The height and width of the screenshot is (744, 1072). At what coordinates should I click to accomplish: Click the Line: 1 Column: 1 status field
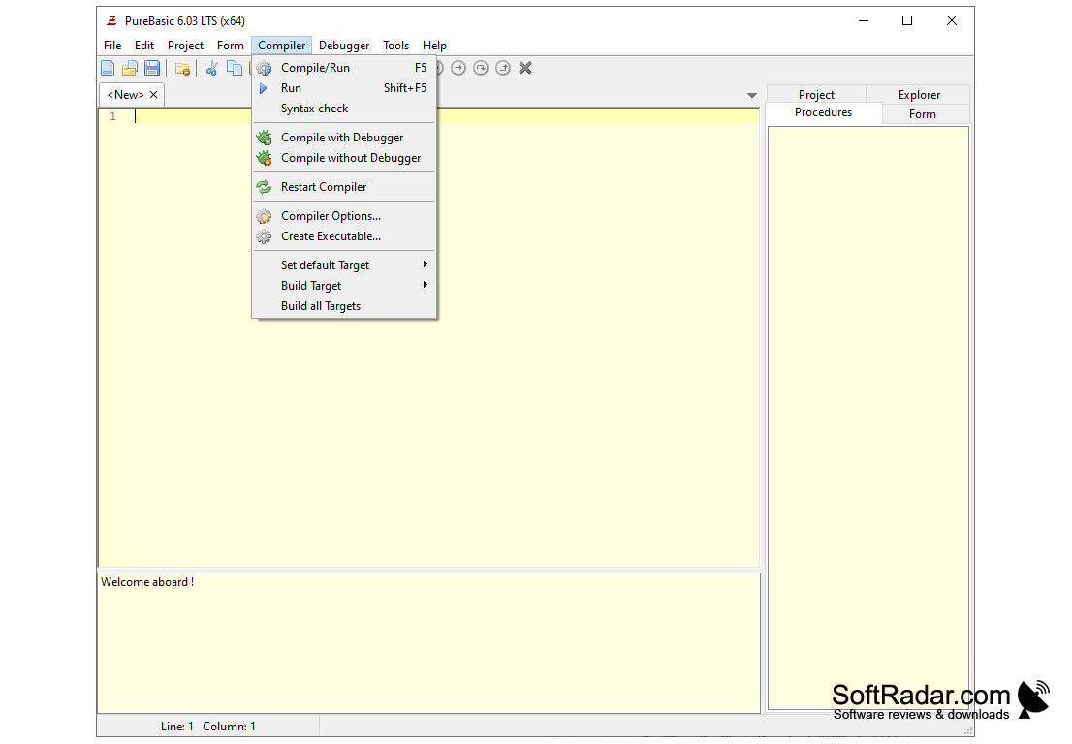(x=207, y=727)
